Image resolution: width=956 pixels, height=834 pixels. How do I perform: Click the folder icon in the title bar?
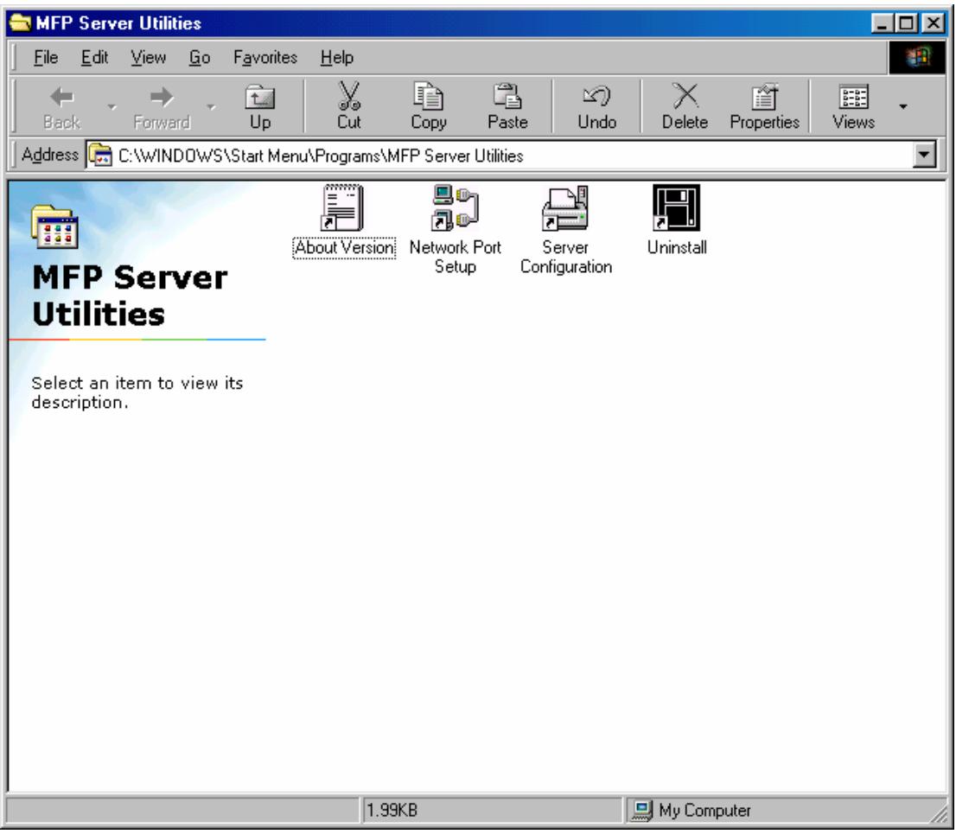(x=20, y=23)
